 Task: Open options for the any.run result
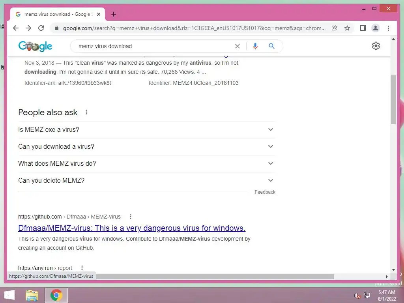click(82, 268)
